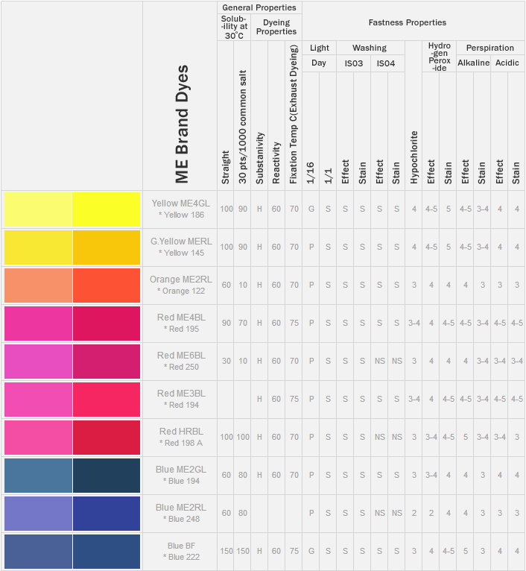The height and width of the screenshot is (571, 526).
Task: Choose the deep Red ME6BL swatch
Action: [107, 362]
